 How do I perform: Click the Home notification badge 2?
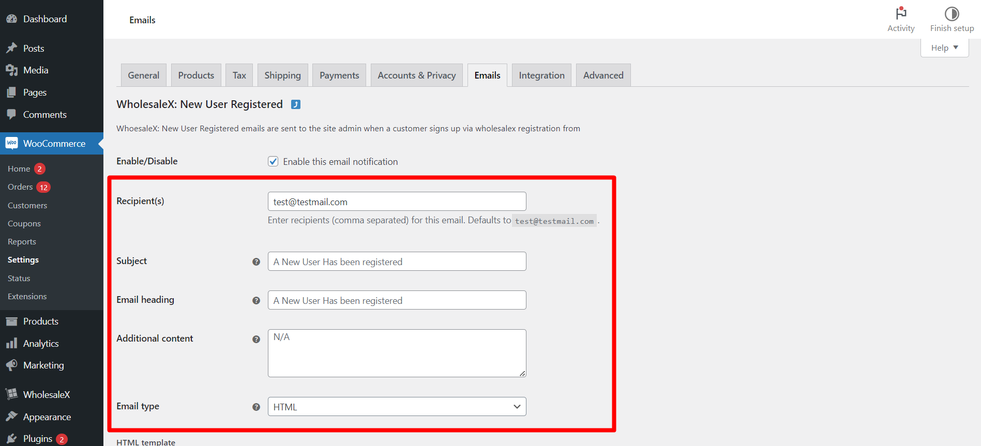tap(40, 169)
